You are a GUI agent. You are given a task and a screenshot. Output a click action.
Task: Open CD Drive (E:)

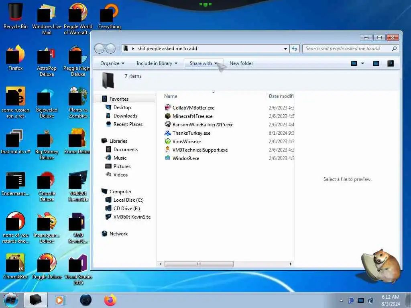(126, 208)
